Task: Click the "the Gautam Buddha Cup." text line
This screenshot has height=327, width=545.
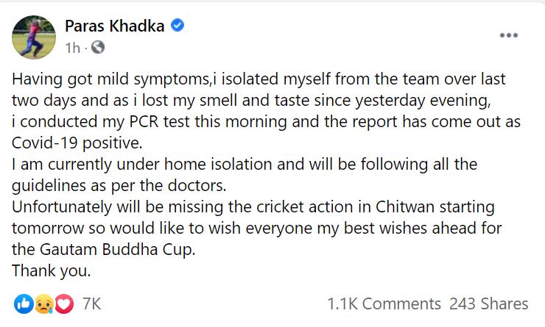Action: pyautogui.click(x=105, y=250)
